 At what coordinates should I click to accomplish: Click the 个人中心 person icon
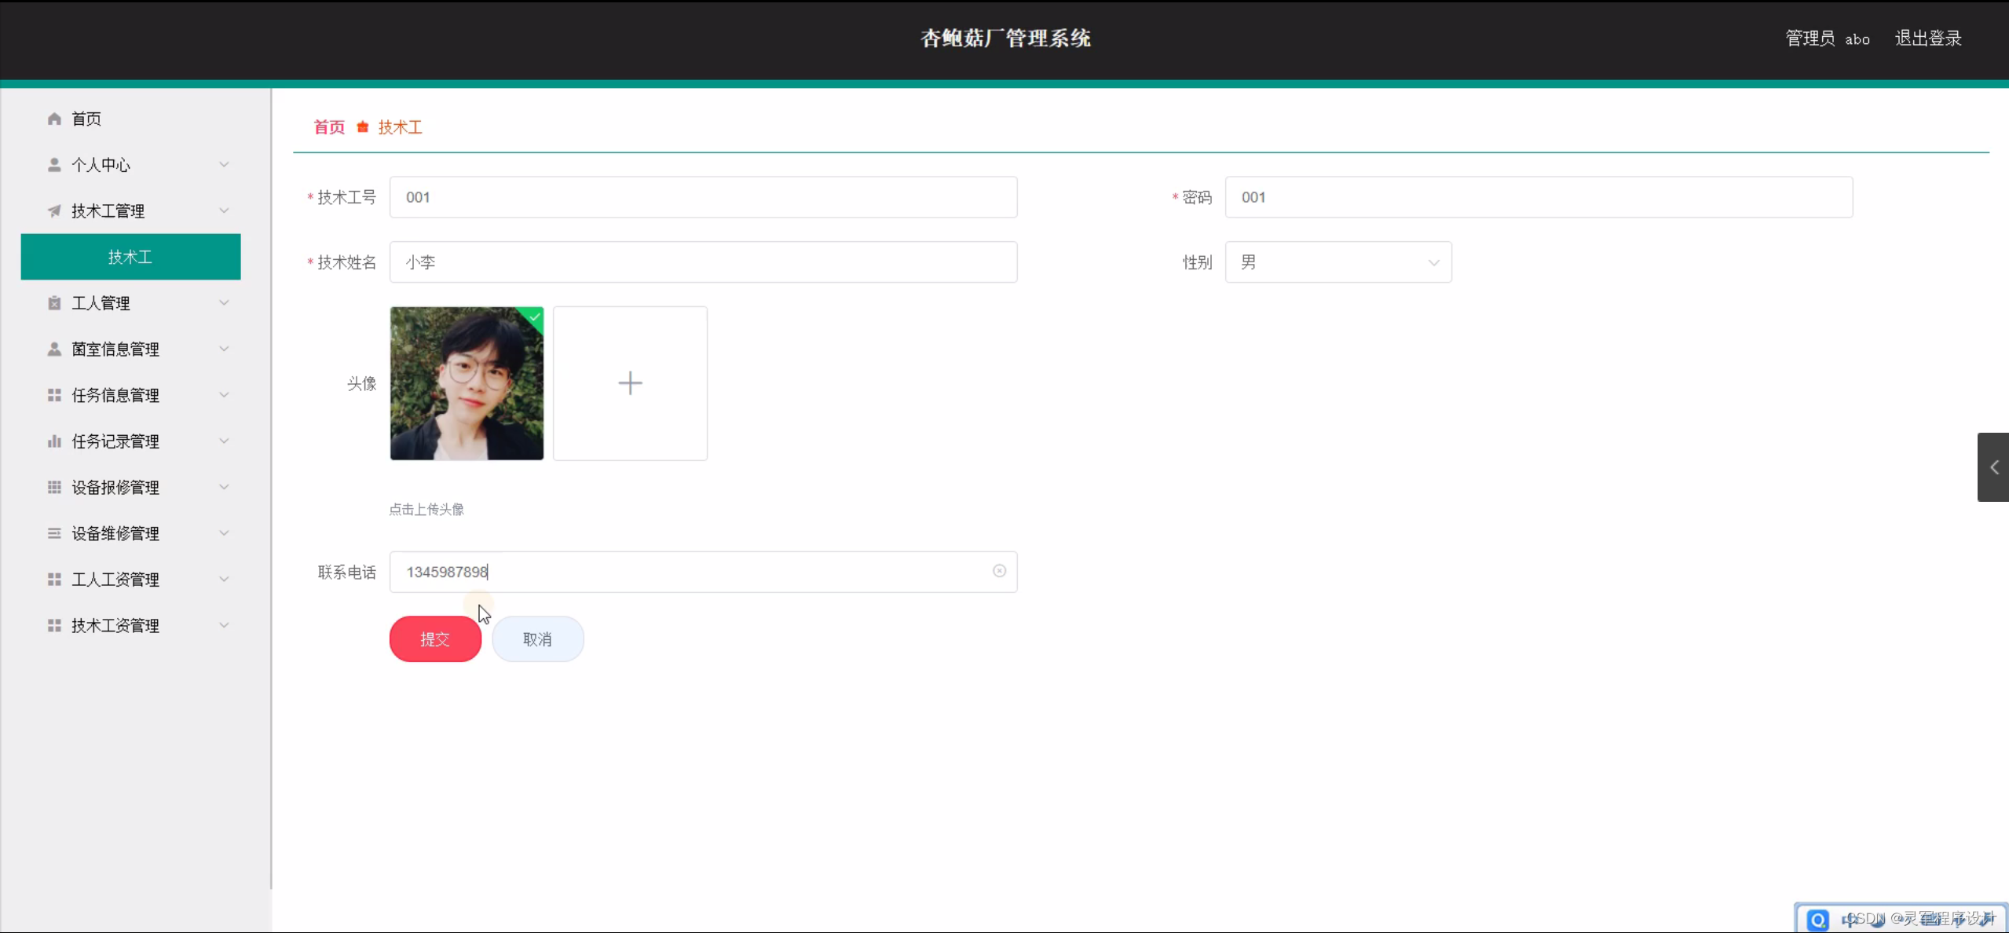(x=53, y=164)
